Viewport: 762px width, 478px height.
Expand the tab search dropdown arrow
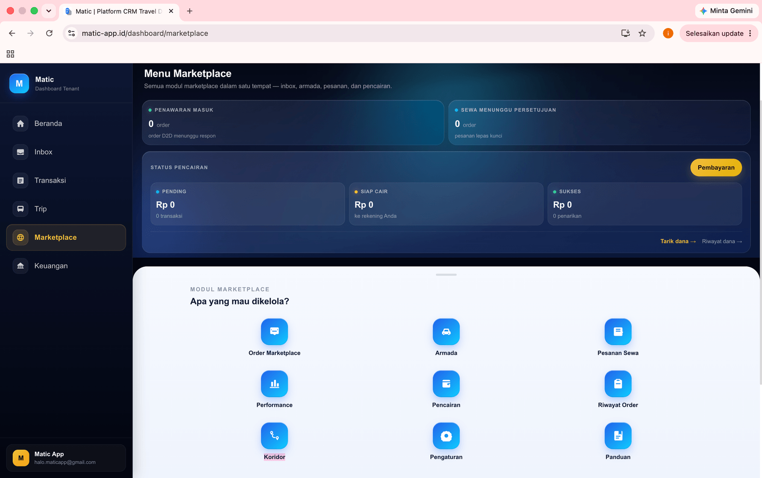point(49,11)
